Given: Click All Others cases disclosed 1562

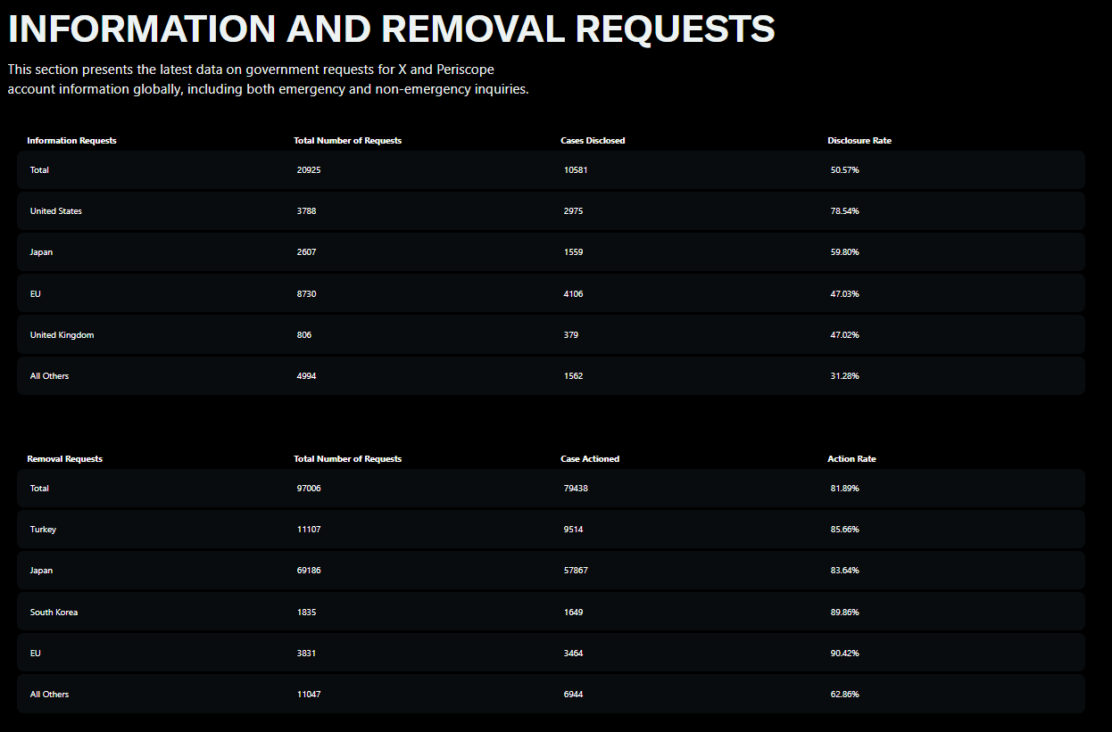Looking at the screenshot, I should 573,376.
